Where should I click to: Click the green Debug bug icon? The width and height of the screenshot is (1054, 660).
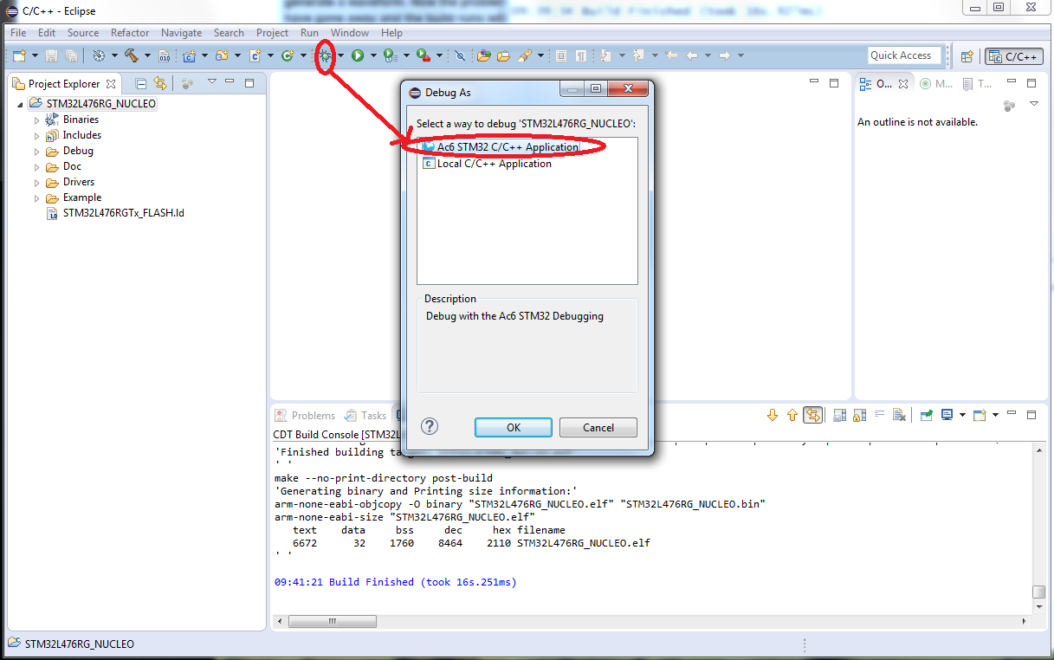[x=326, y=55]
